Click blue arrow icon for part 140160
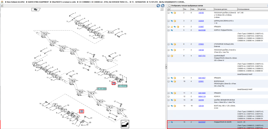Screen dimensions: 268x129 (172, 13)
